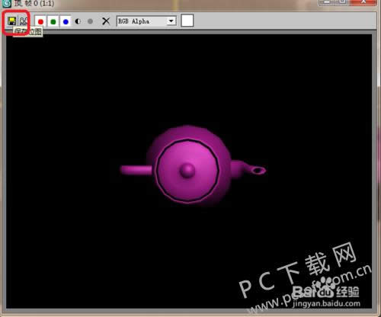Click the black background of render
This screenshot has width=381, height=317.
pyautogui.click(x=76, y=89)
